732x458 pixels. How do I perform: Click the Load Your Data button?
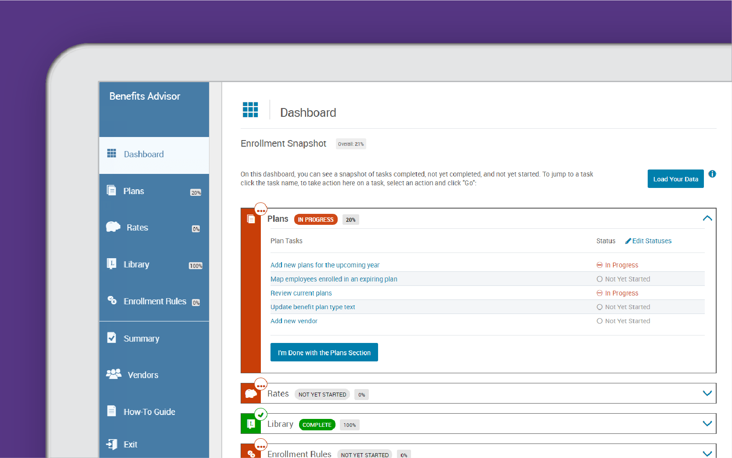click(x=675, y=179)
